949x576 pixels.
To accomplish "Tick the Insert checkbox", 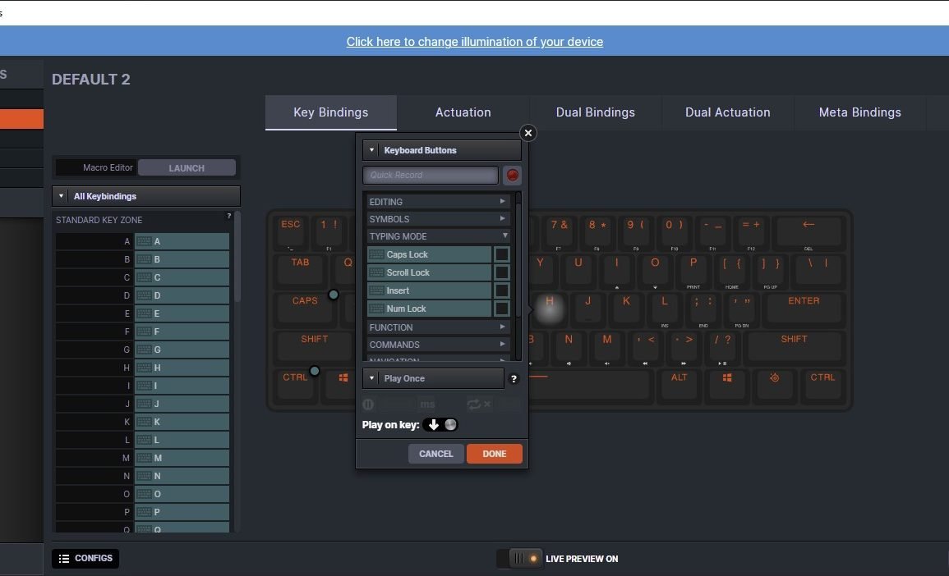I will (502, 290).
